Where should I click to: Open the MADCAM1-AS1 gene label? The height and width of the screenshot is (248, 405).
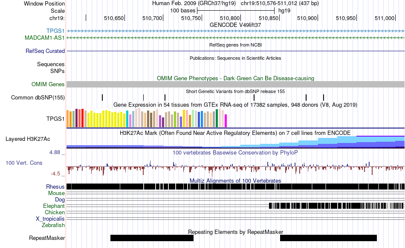[x=44, y=38]
